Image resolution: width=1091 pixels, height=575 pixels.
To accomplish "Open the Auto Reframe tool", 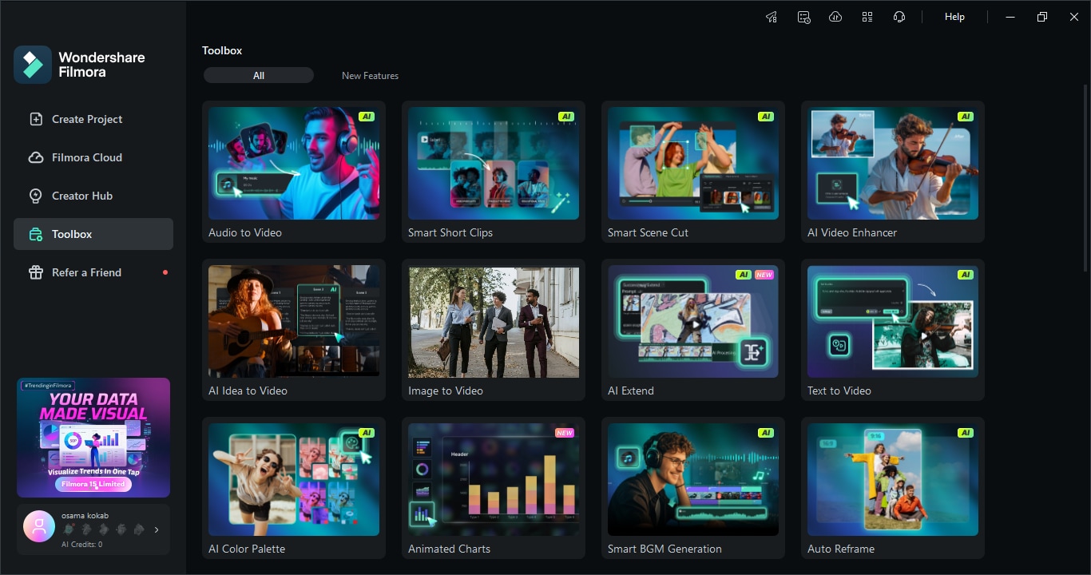I will 893,488.
